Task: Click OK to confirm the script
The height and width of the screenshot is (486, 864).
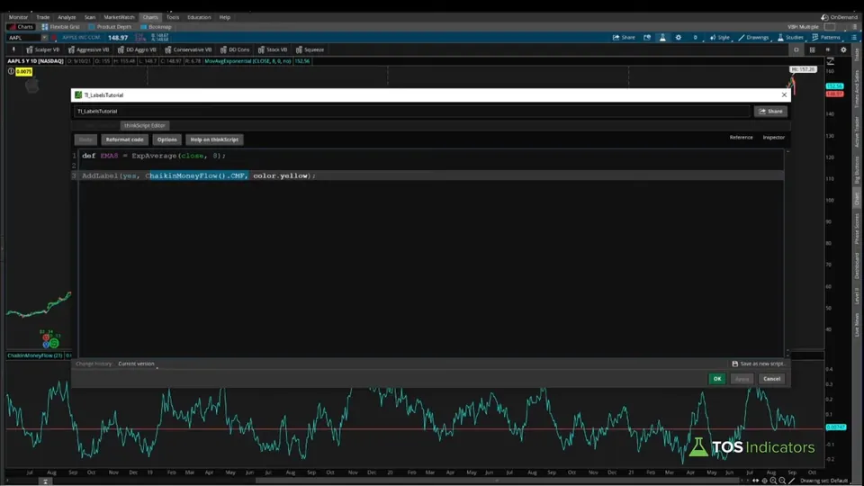Action: [x=717, y=379]
